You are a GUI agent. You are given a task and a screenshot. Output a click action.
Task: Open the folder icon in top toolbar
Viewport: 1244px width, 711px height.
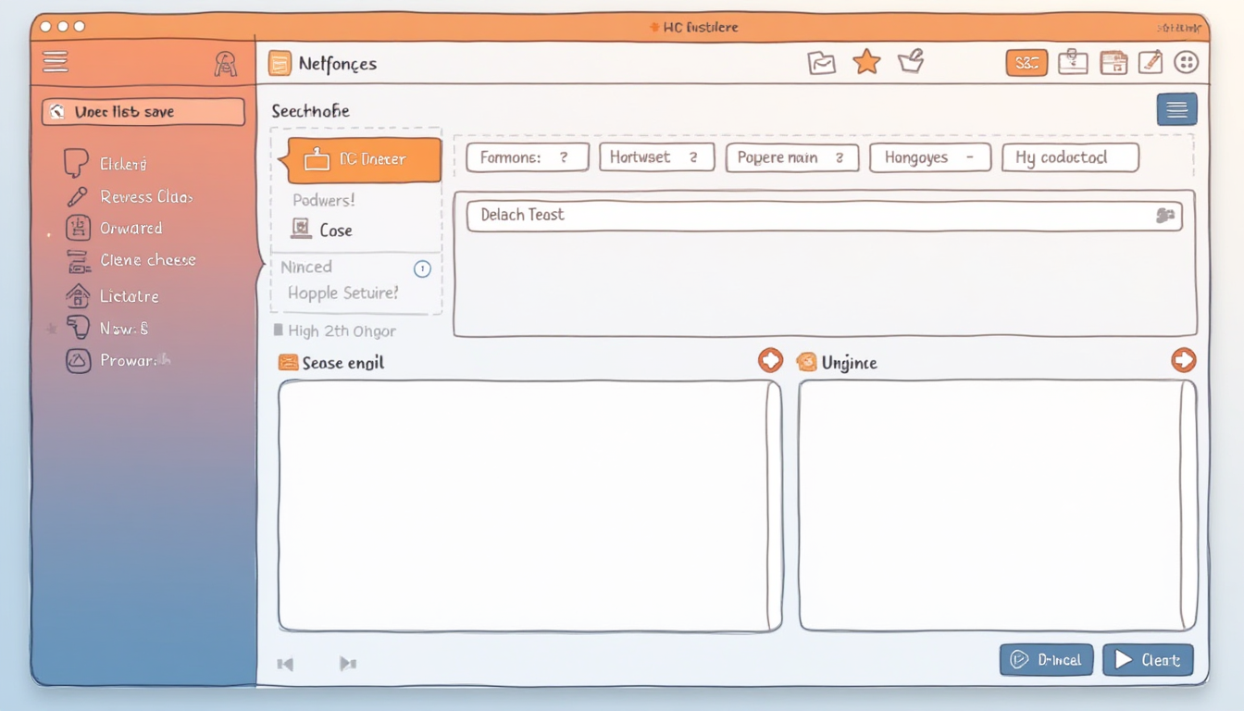pos(821,63)
